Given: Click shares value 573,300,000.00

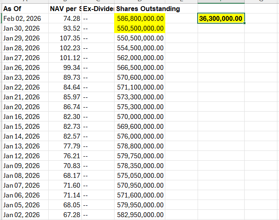Looking at the screenshot, I should click(x=140, y=97).
